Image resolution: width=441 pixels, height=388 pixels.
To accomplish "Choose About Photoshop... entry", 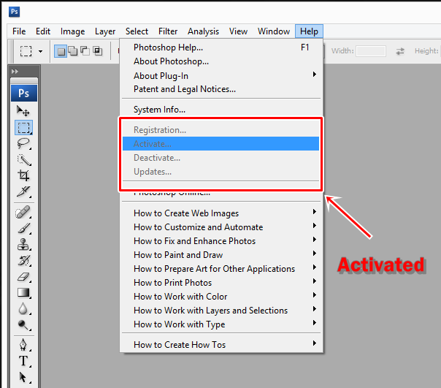I will pos(221,61).
